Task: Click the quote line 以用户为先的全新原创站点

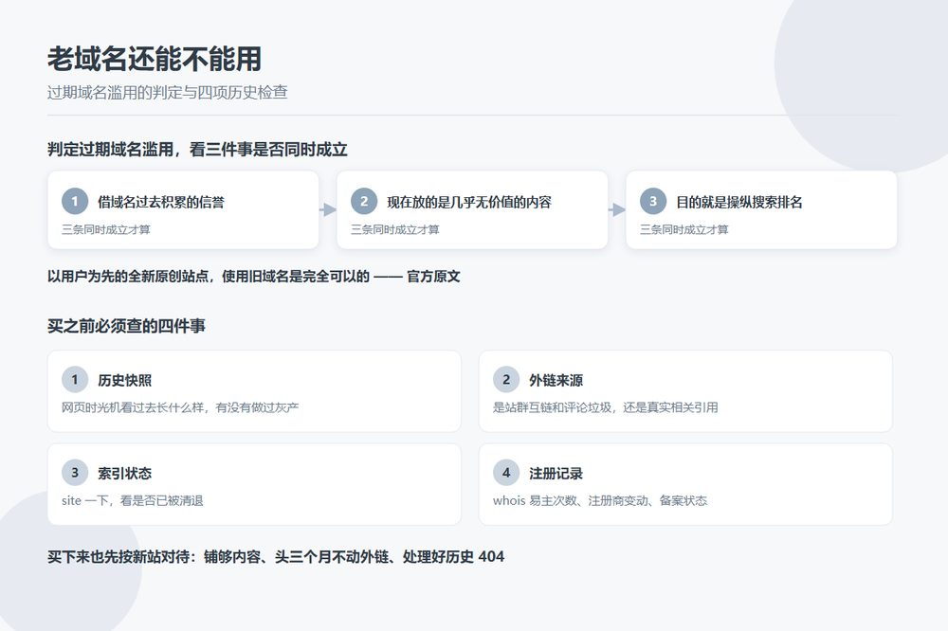Action: (254, 277)
